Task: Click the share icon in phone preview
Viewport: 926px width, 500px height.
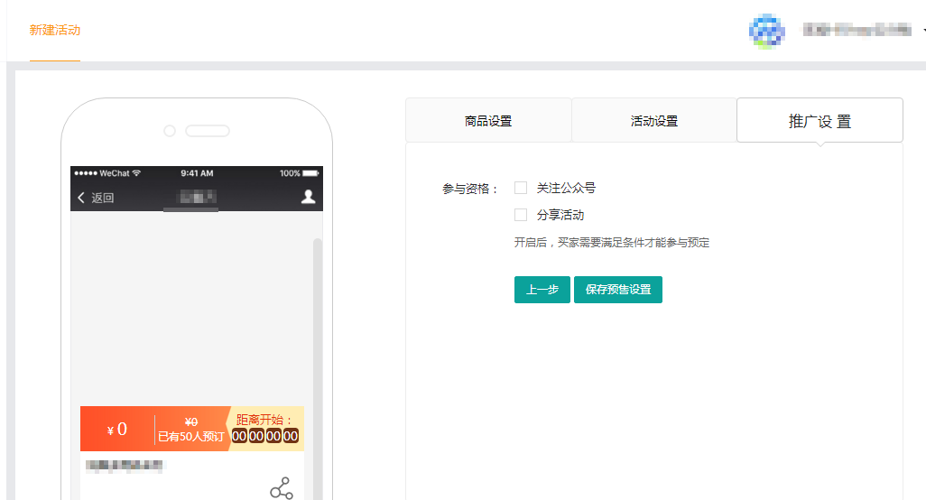Action: [282, 489]
